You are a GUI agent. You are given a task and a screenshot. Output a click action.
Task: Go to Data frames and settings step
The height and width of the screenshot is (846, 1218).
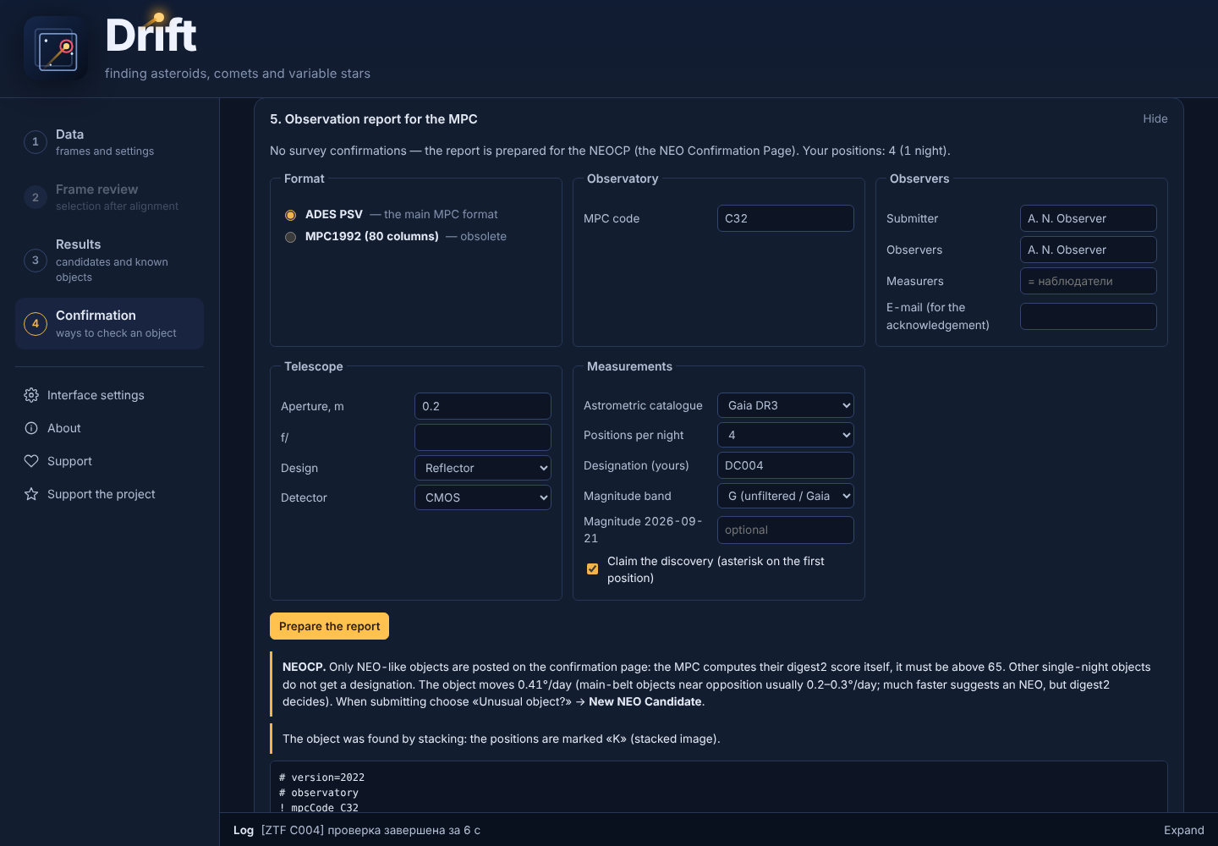coord(109,142)
